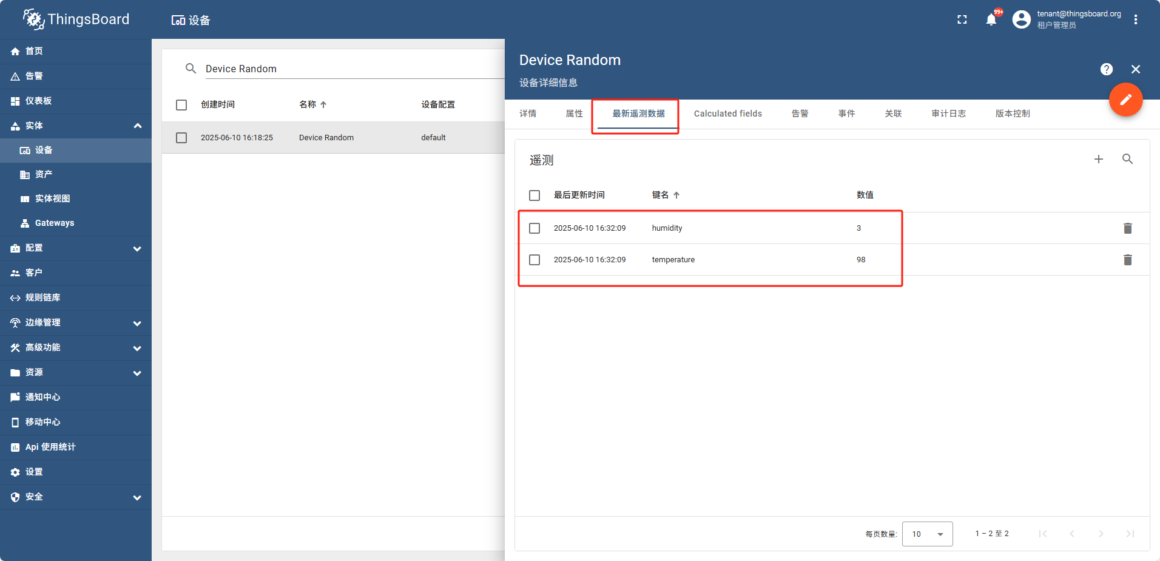Open the three-dot user menu

1135,19
